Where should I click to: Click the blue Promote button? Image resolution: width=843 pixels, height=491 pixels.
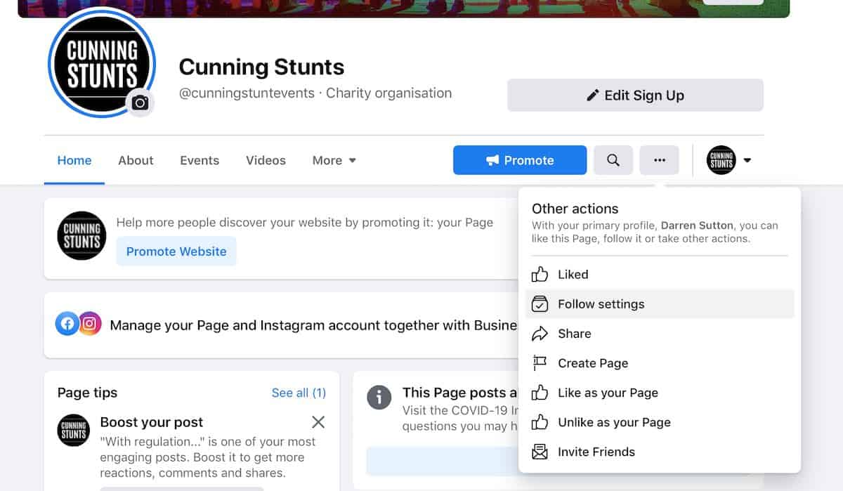click(520, 160)
